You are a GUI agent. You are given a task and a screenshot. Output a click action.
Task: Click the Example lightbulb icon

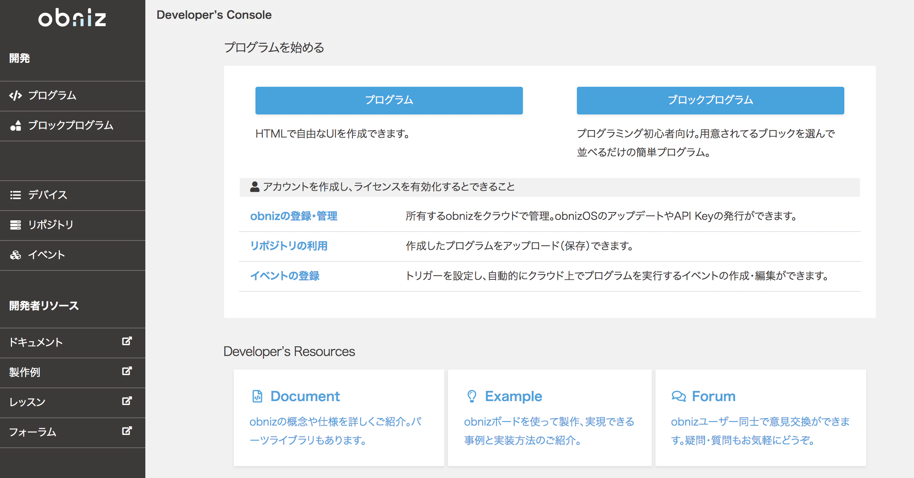[472, 396]
